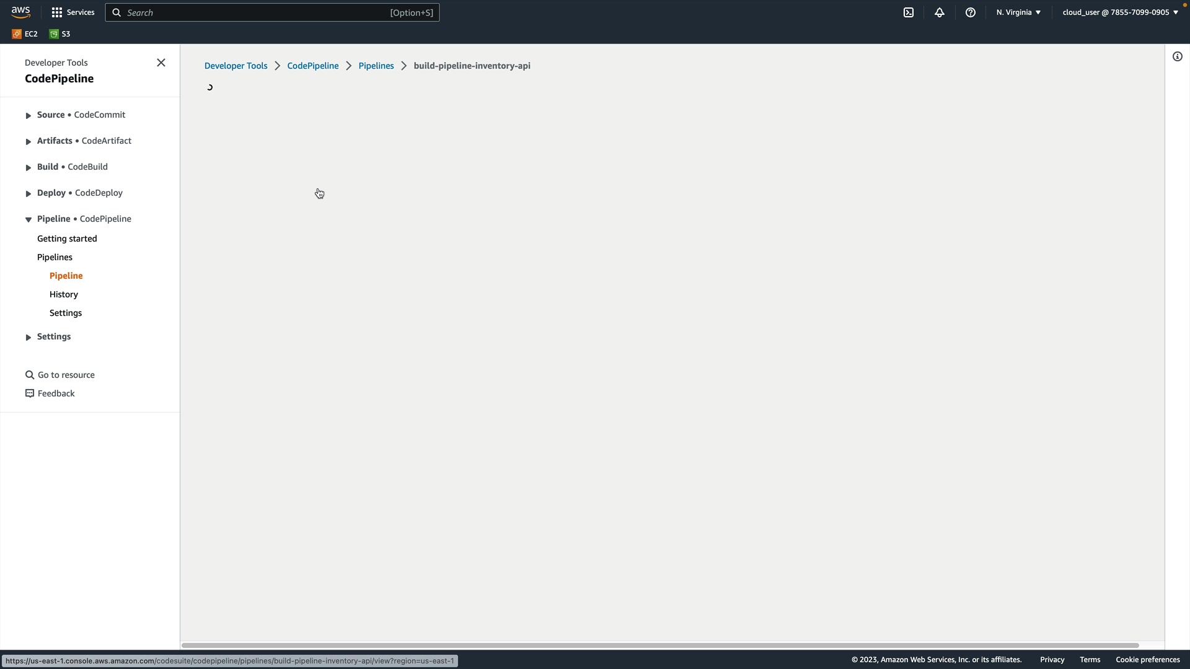The width and height of the screenshot is (1190, 669).
Task: Select History in the sidebar
Action: click(64, 294)
